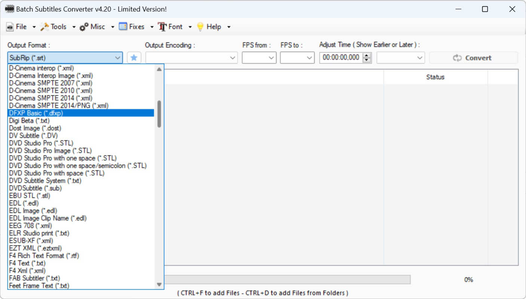526x299 pixels.
Task: Select D-Cinema SMPTE 2007 (*.xml)
Action: 81,83
